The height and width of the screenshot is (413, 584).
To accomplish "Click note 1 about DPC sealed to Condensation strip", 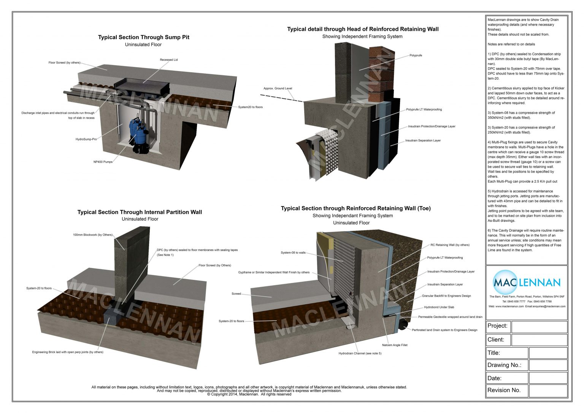I will point(526,66).
